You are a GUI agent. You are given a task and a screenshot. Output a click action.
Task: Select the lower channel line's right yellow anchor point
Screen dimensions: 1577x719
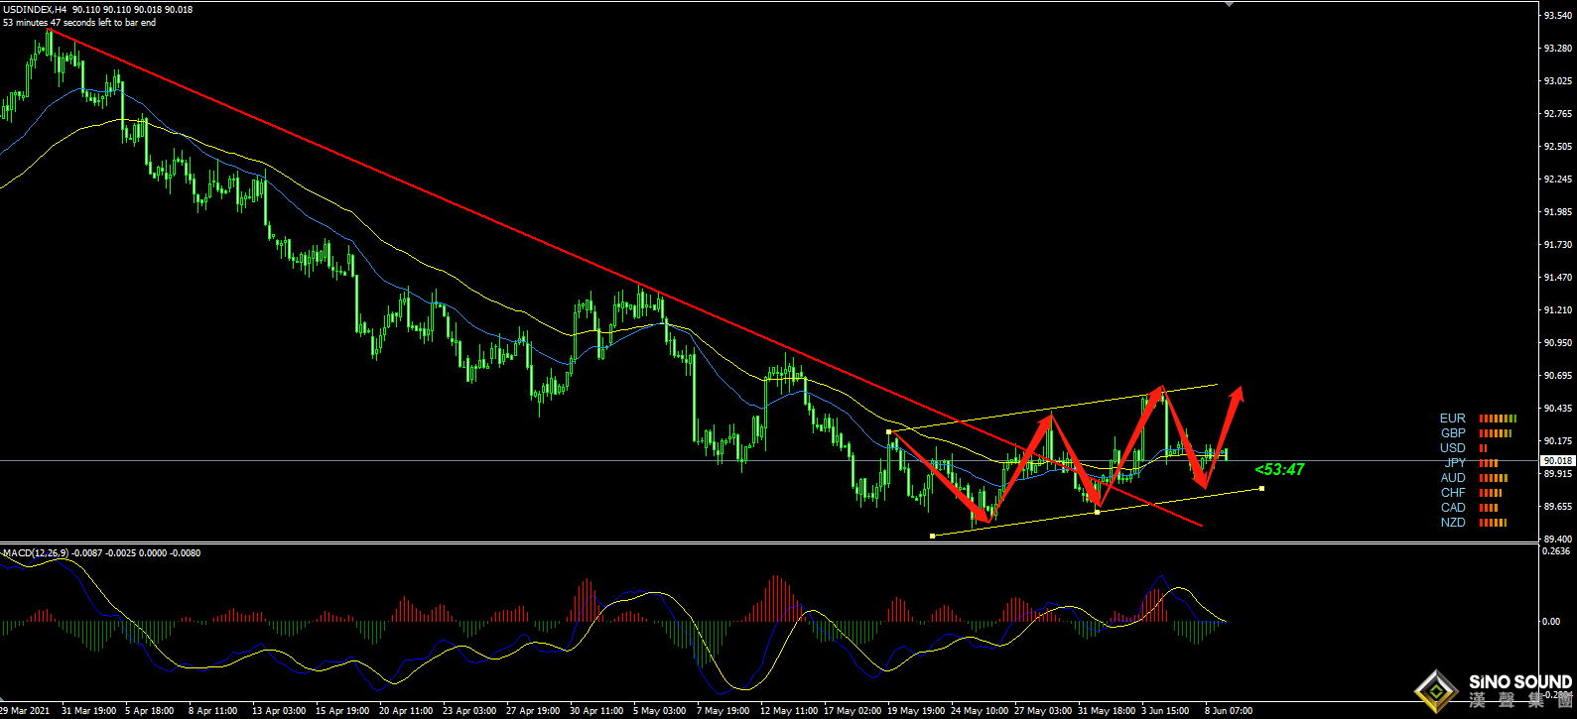[x=1261, y=488]
